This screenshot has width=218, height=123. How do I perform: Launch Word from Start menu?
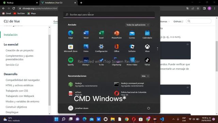click(86, 35)
